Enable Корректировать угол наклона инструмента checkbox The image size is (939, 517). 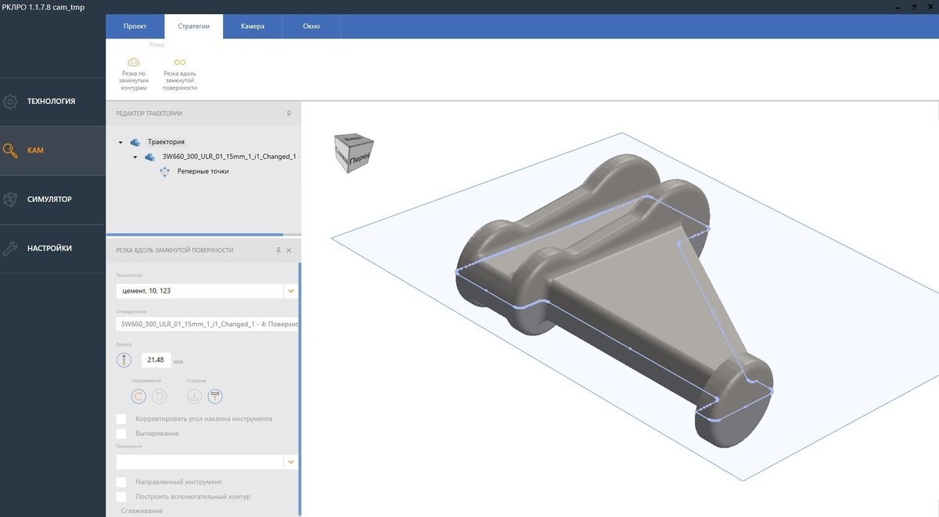(121, 419)
